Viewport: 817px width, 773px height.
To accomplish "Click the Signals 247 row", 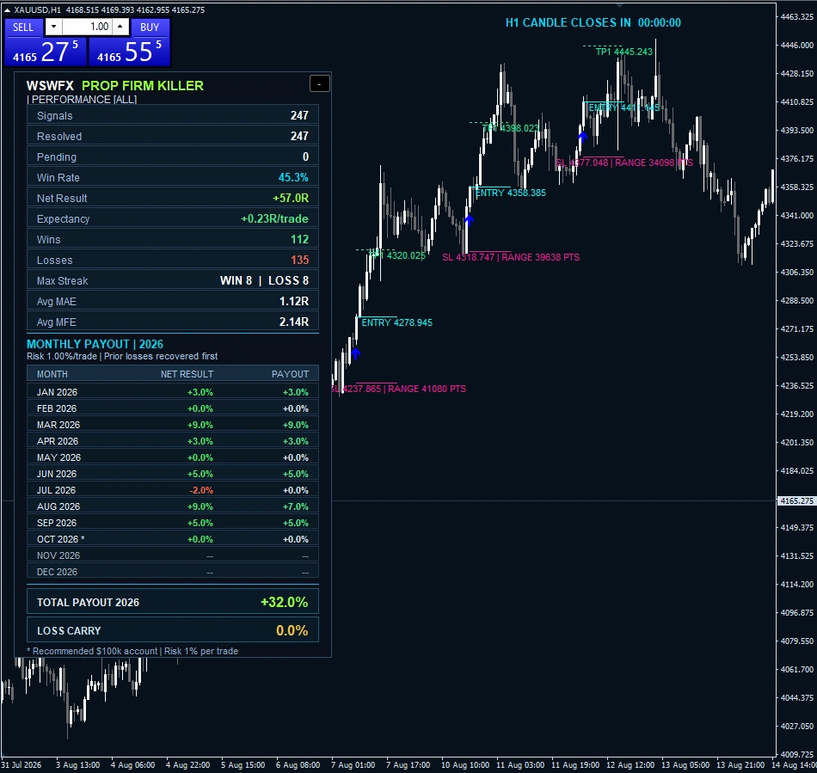I will 173,115.
